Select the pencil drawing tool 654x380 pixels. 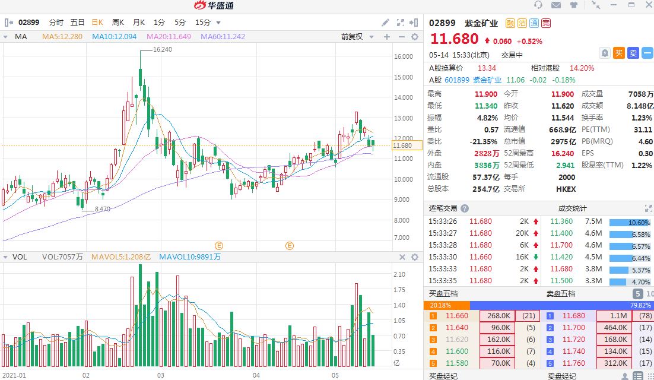[385, 23]
